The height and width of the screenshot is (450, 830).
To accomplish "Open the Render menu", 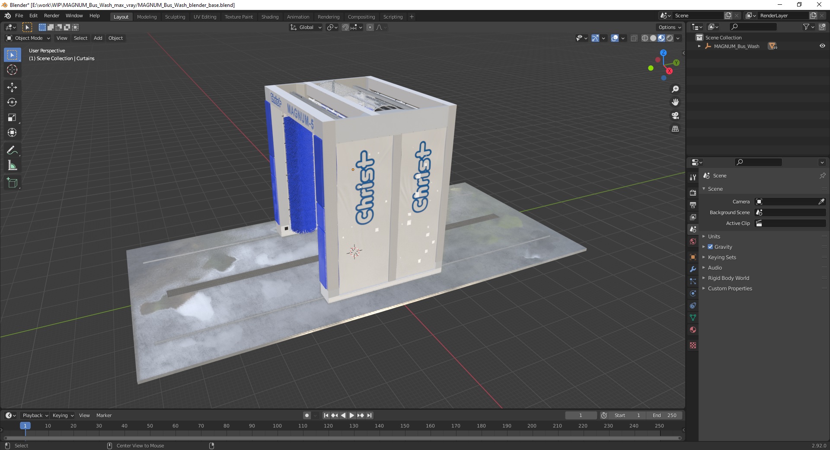I will pos(51,16).
